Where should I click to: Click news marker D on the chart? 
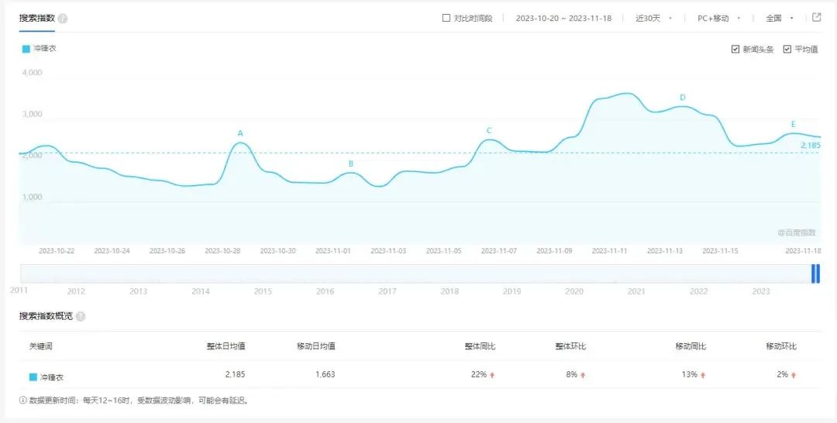[x=683, y=98]
